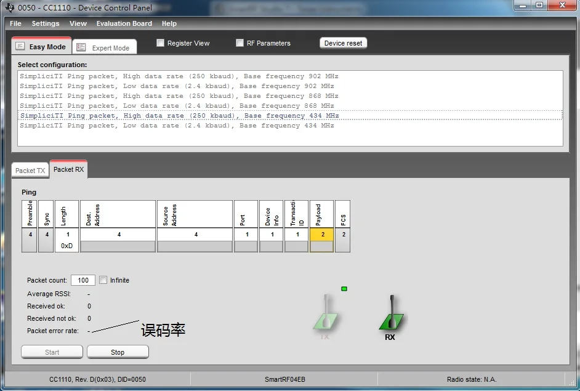Click the Length value 0xD cell

point(67,246)
